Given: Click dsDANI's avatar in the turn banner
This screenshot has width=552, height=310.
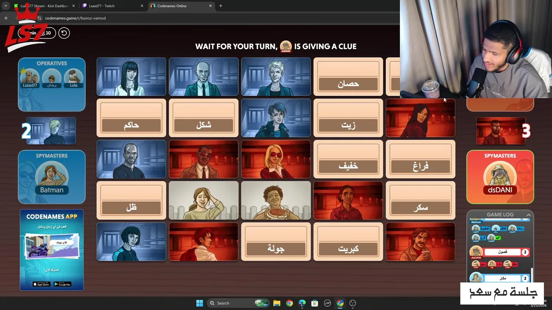Looking at the screenshot, I should tap(285, 46).
